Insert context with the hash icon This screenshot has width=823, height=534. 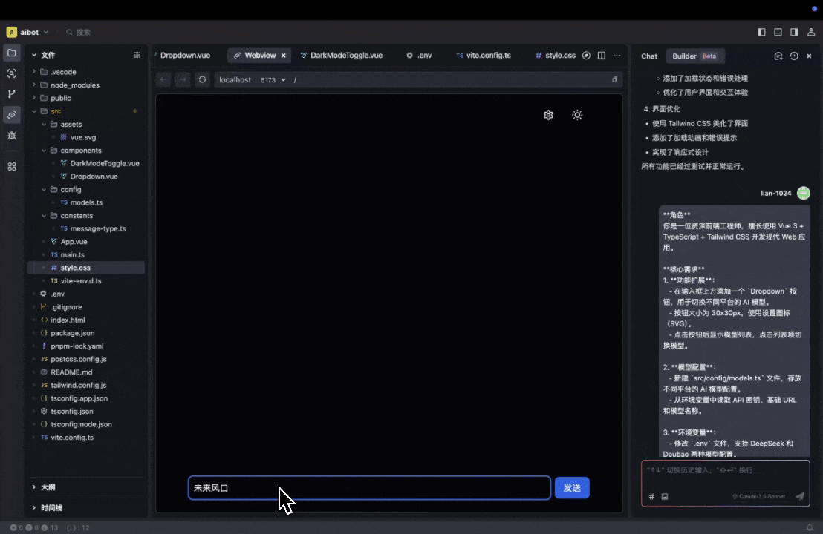[651, 496]
